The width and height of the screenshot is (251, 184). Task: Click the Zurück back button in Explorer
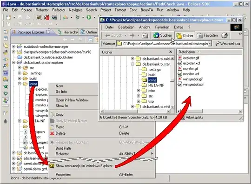114,35
